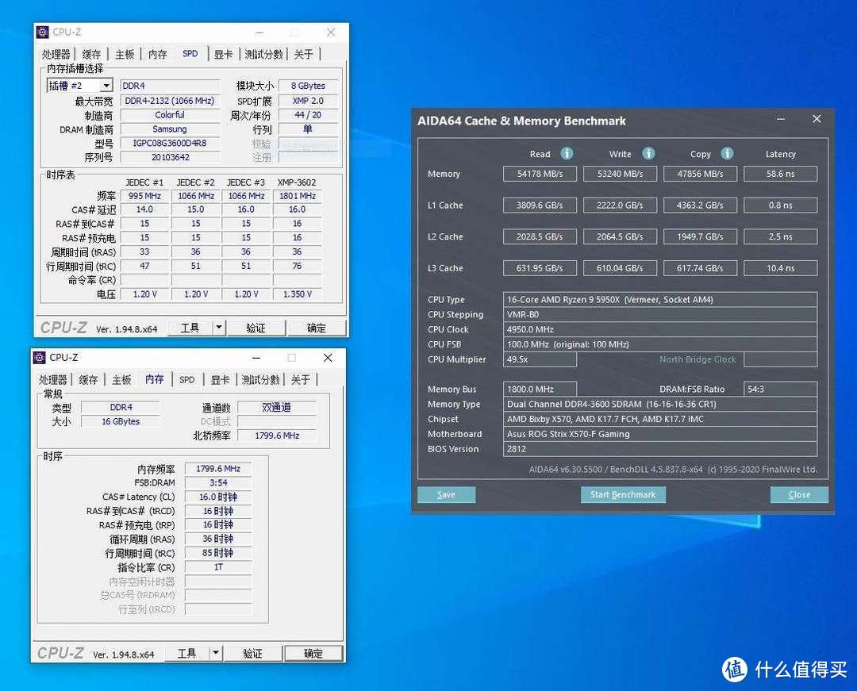
Task: Switch to 主板 tab in bottom CPU-Z
Action: tap(121, 380)
